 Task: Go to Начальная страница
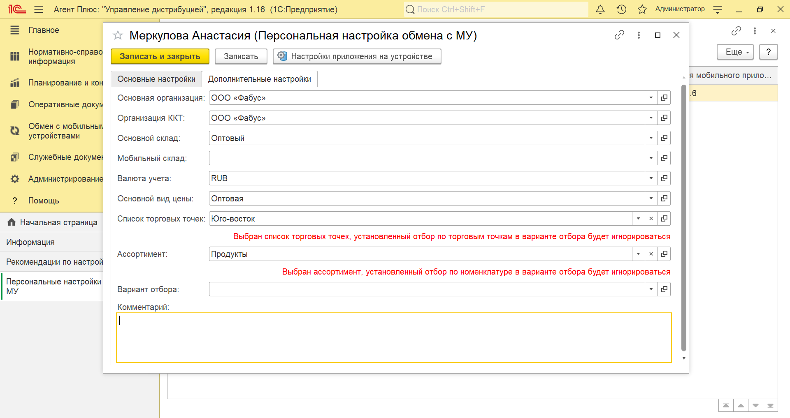click(51, 222)
